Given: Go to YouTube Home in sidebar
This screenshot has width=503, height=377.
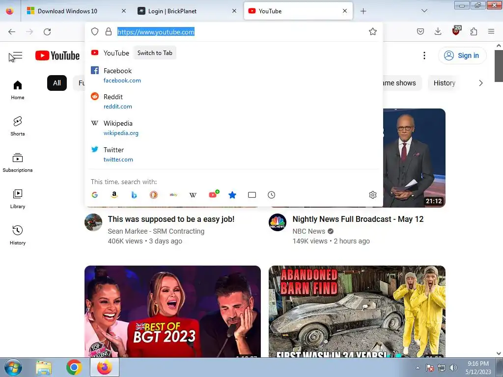Looking at the screenshot, I should 18,90.
